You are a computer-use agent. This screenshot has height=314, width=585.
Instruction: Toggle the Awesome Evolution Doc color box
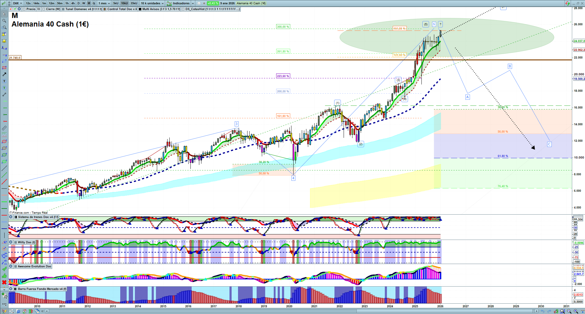click(15, 266)
